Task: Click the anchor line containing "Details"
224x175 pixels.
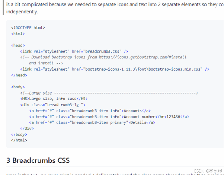Action: coord(92,123)
